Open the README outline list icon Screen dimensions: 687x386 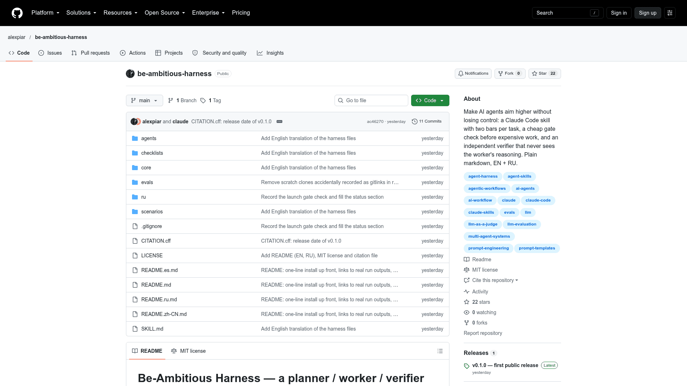pyautogui.click(x=440, y=351)
